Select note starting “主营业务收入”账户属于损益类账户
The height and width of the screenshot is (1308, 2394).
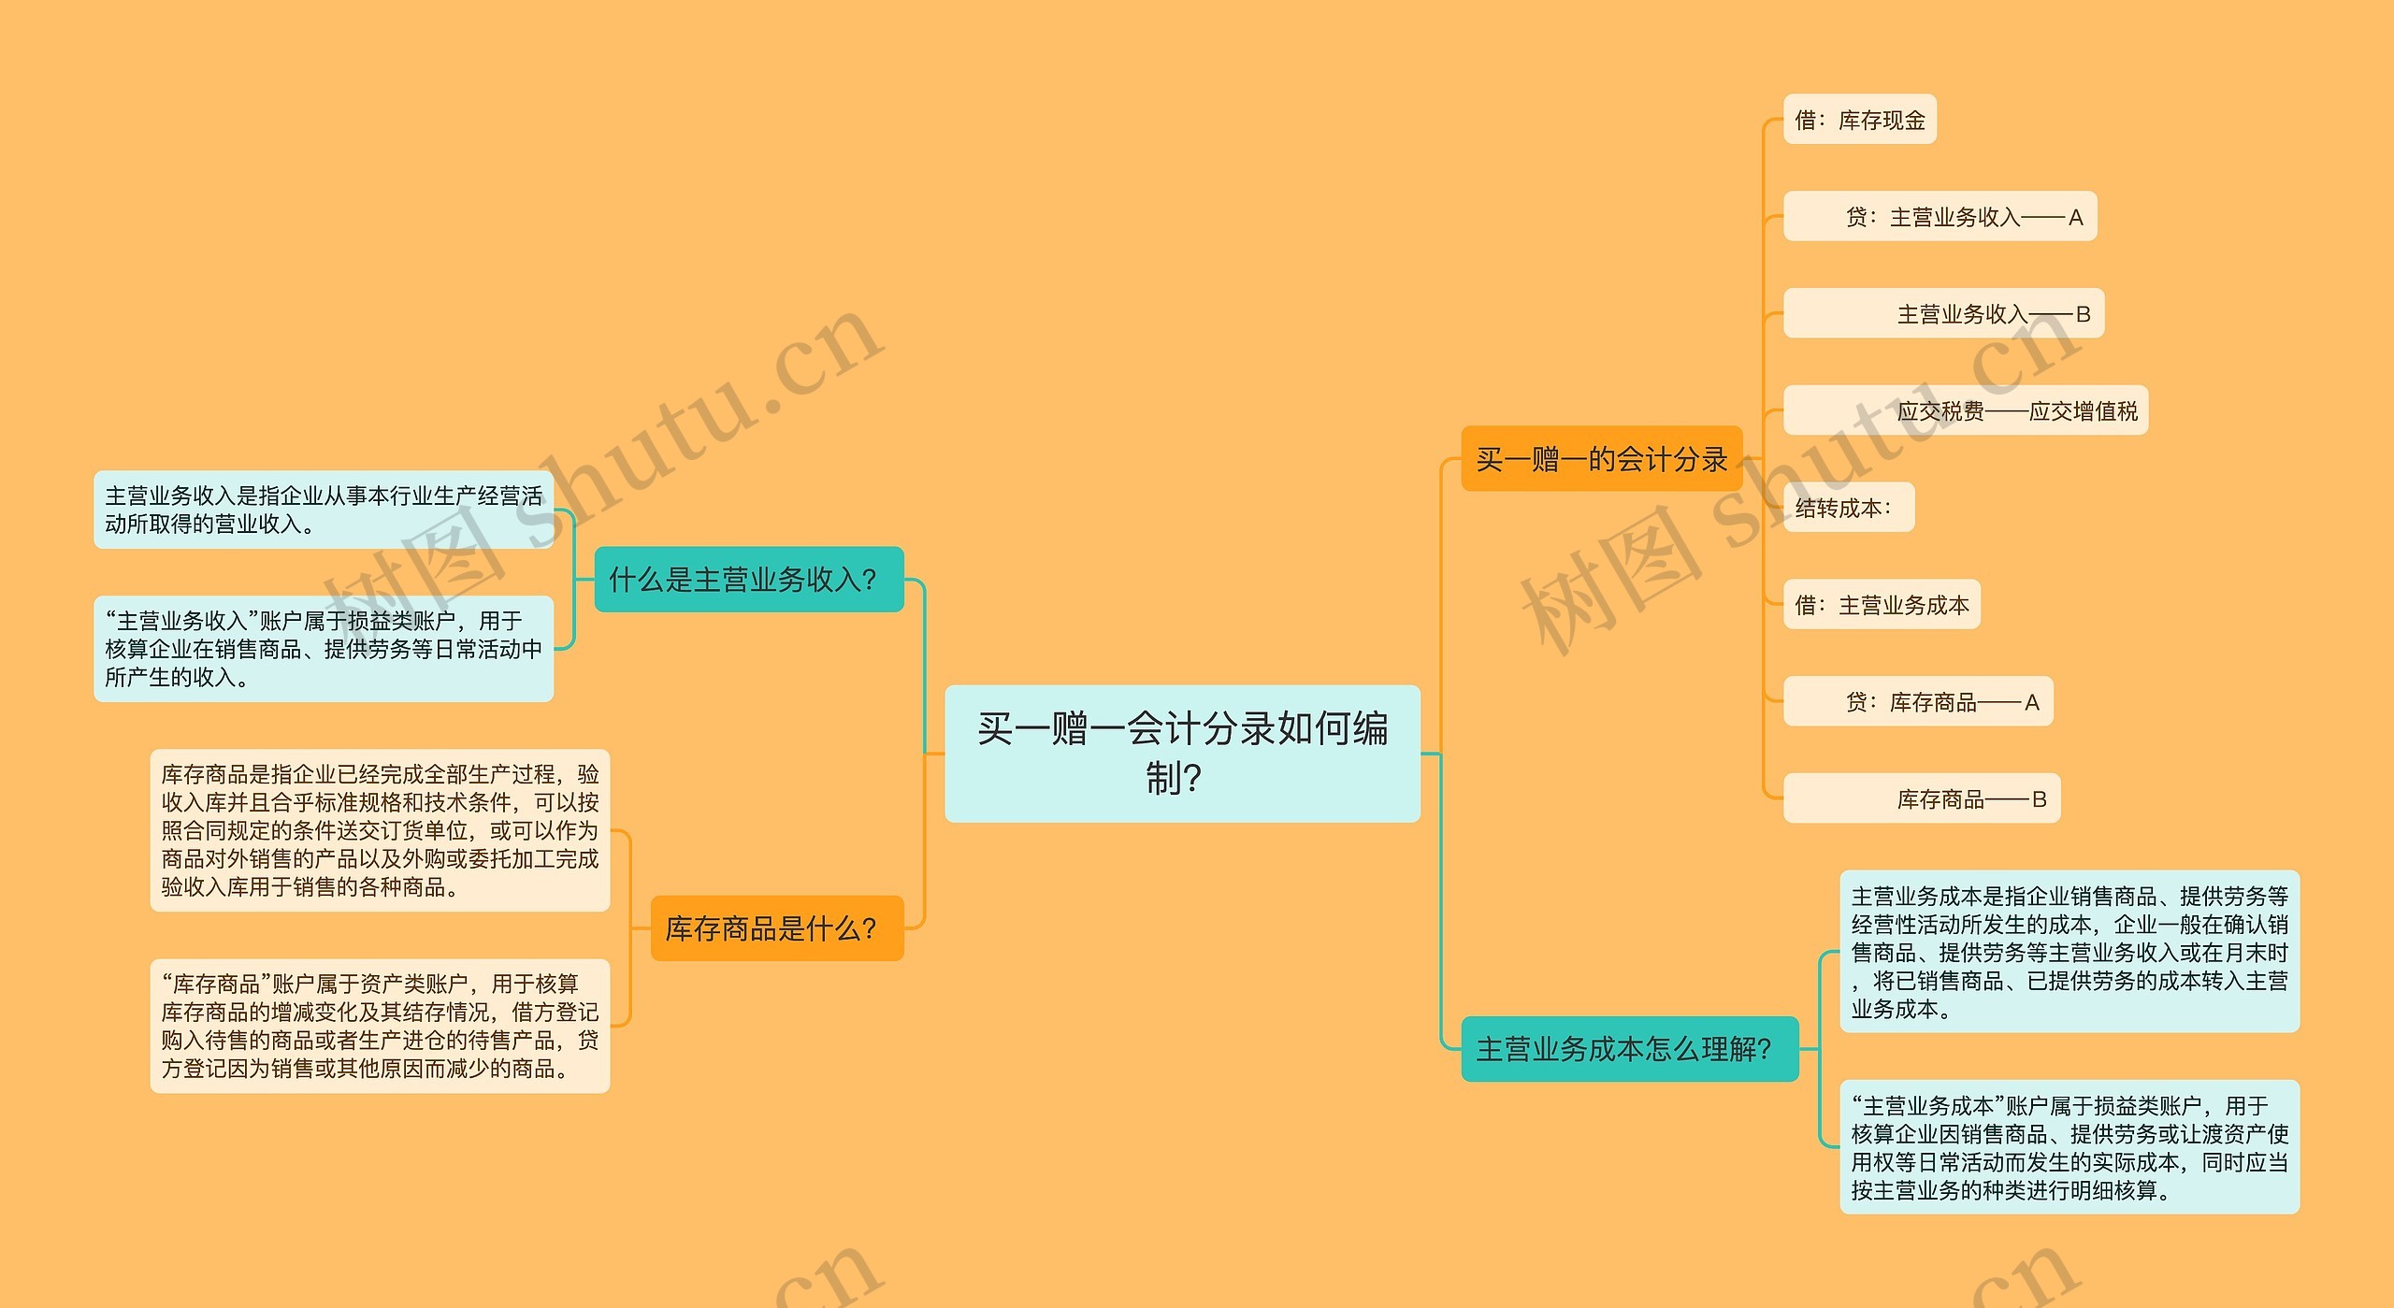coord(324,649)
